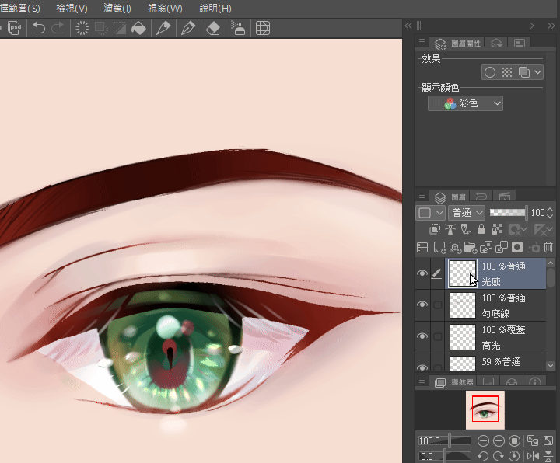Click the Lock layer padlock icon
Screen dimensions: 560x463
click(x=481, y=230)
